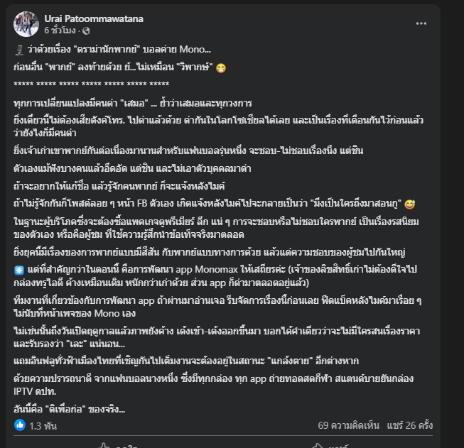Click the globe public privacy icon
The height and width of the screenshot is (448, 464).
click(x=86, y=31)
